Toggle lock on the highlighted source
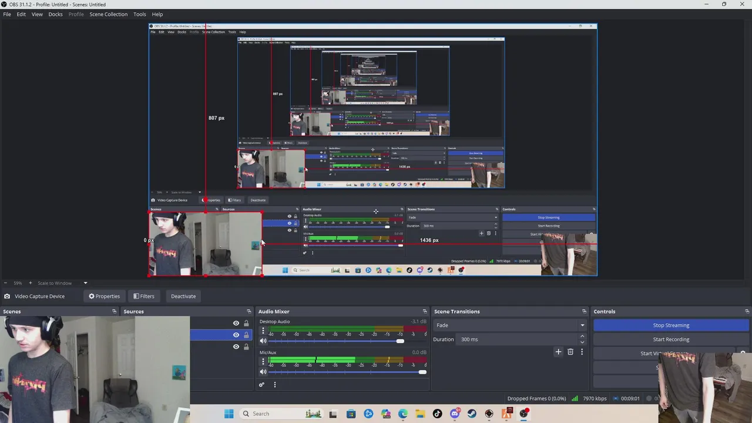This screenshot has height=423, width=752. pos(246,335)
